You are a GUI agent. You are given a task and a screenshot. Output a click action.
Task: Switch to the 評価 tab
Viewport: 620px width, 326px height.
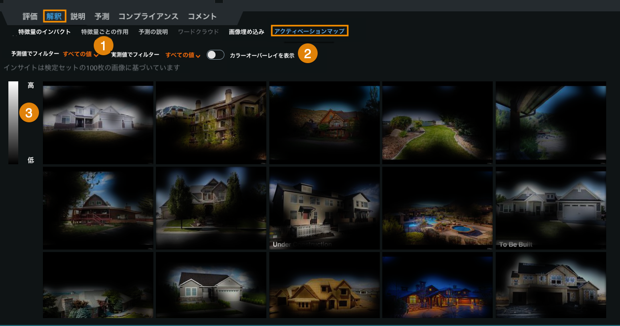(30, 16)
